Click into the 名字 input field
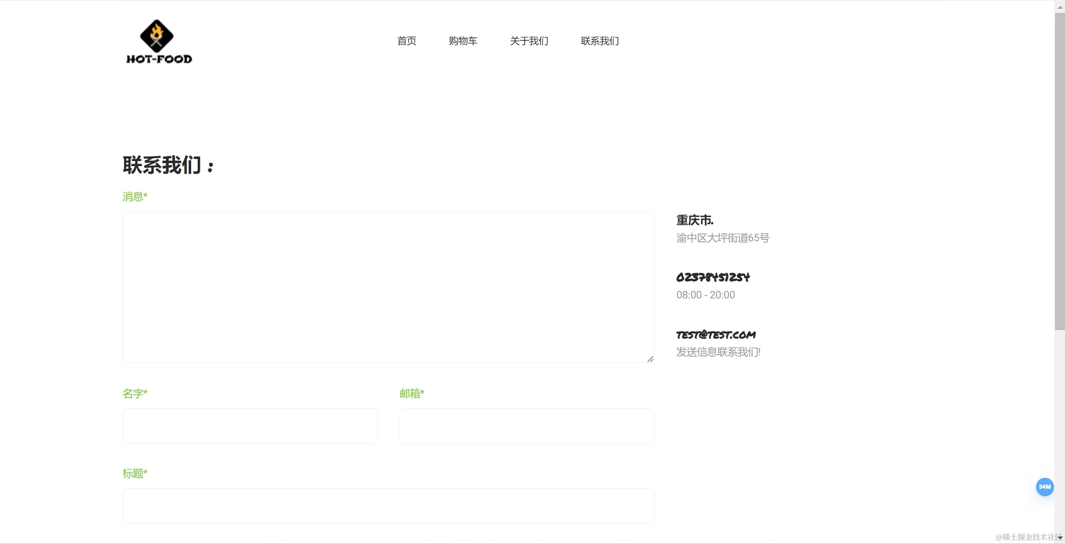The height and width of the screenshot is (544, 1065). coord(250,425)
